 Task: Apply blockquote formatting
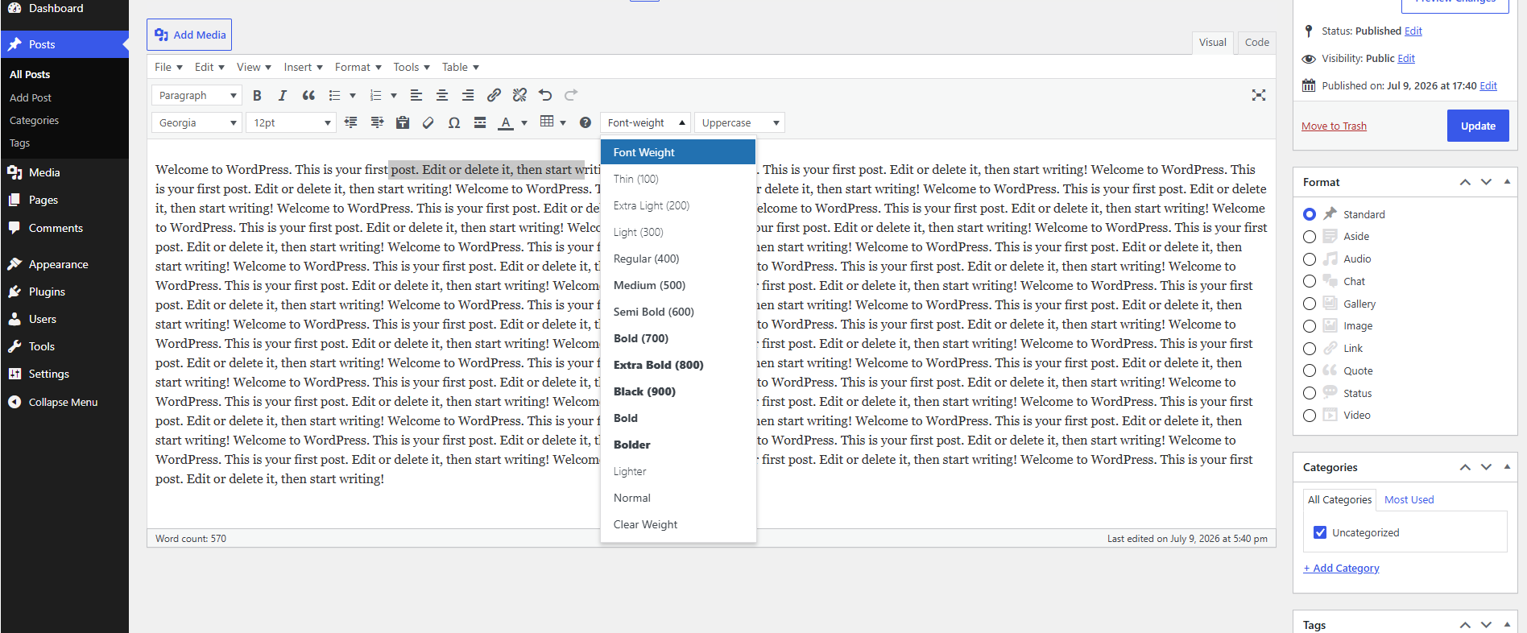coord(308,95)
